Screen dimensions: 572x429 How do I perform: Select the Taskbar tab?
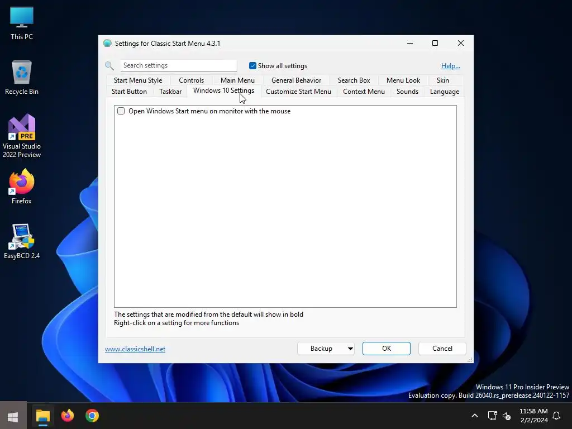click(x=170, y=92)
